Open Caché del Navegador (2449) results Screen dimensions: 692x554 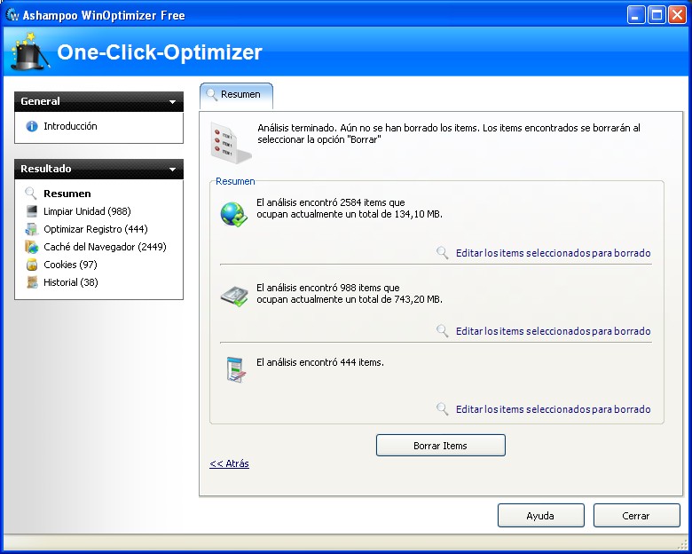105,247
